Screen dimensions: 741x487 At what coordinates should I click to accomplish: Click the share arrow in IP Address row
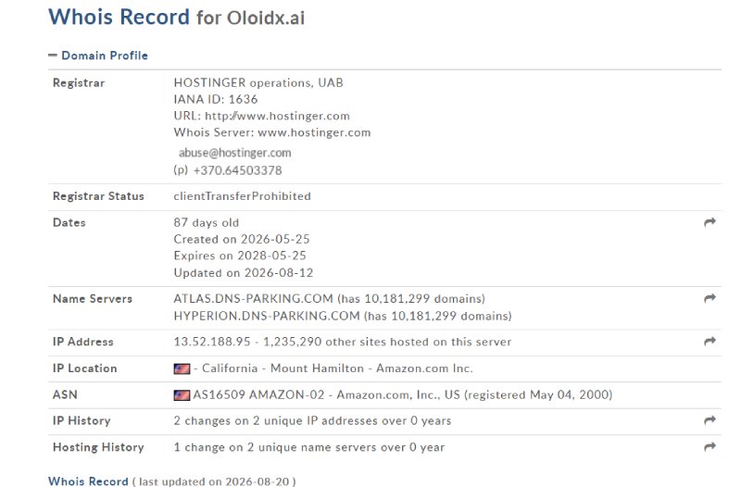point(710,341)
